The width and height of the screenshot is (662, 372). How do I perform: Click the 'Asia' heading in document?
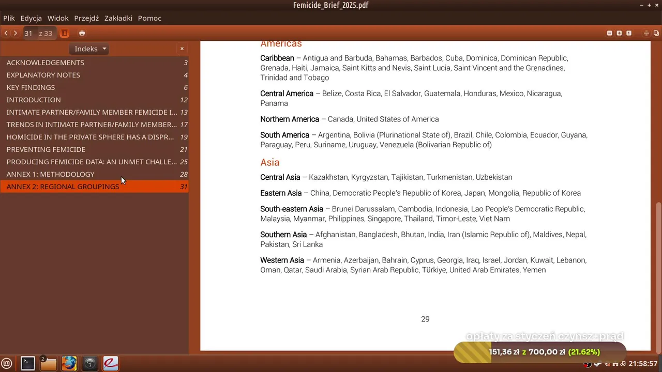269,162
